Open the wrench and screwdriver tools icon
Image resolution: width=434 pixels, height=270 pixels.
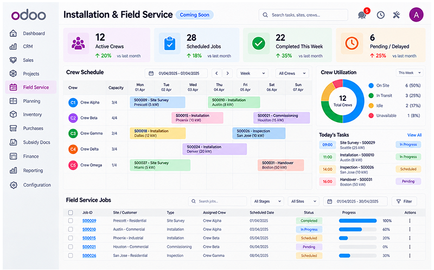(x=397, y=15)
